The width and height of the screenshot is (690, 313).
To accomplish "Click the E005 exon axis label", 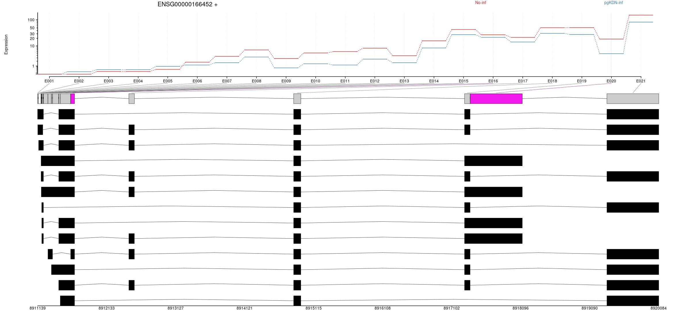I will 168,81.
